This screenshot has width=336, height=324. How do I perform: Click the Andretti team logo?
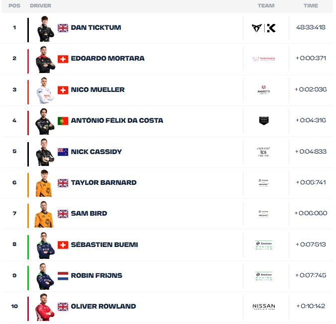coord(263,90)
